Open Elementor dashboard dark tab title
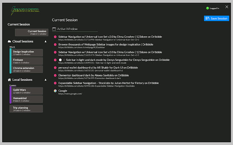 tap(94, 75)
